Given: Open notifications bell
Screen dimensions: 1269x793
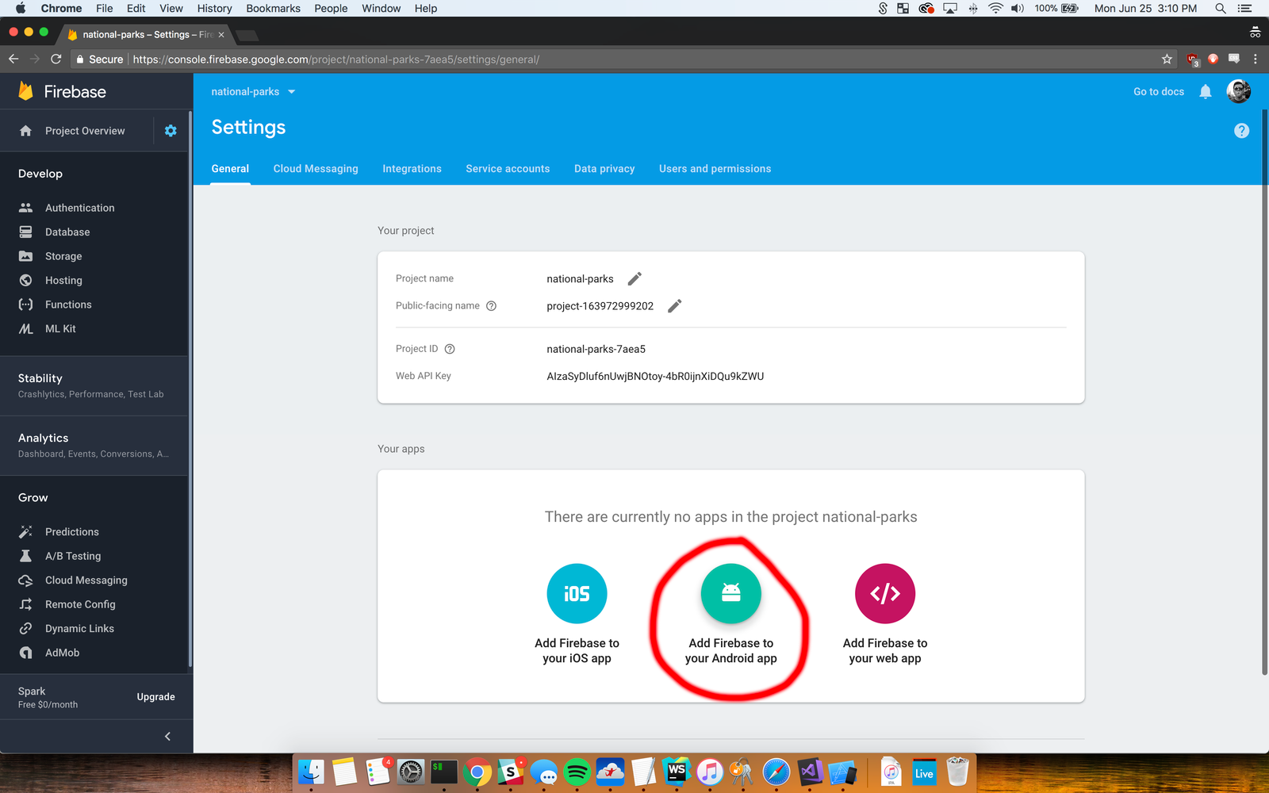Looking at the screenshot, I should [1206, 91].
